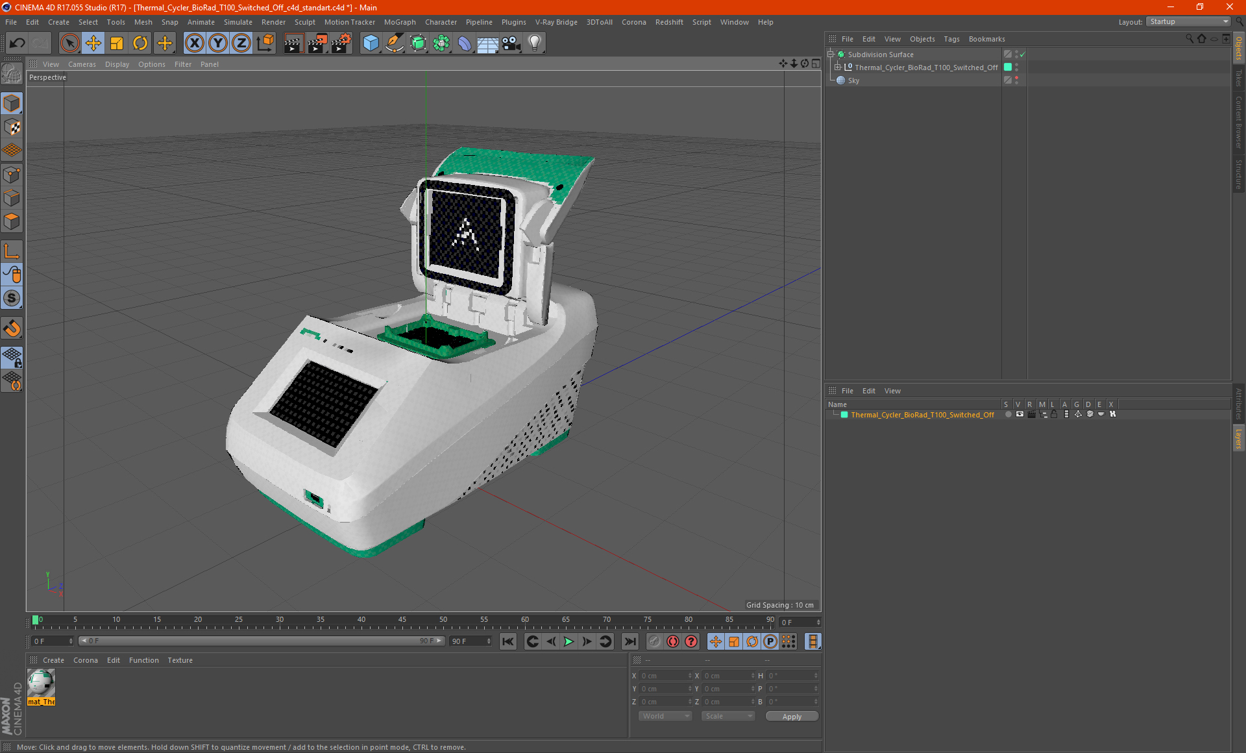Toggle solo for Thermal_Cycler layer
The image size is (1246, 753).
pyautogui.click(x=1008, y=414)
